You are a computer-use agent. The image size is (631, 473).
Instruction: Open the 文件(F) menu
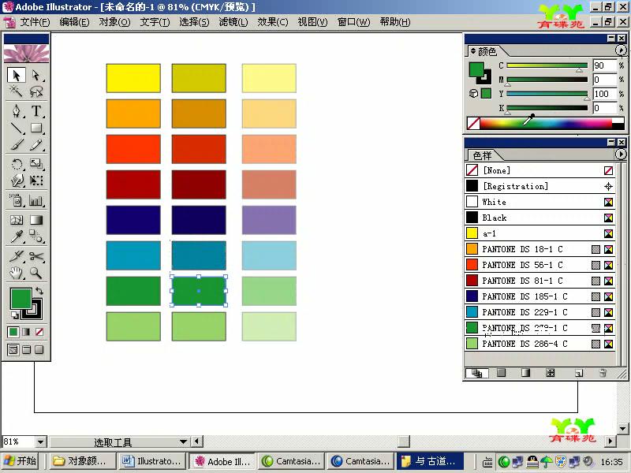(35, 22)
